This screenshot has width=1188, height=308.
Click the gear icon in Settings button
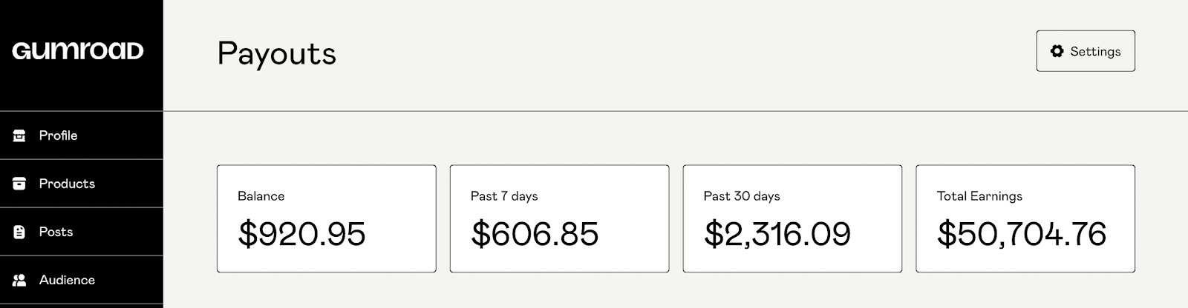(x=1057, y=51)
